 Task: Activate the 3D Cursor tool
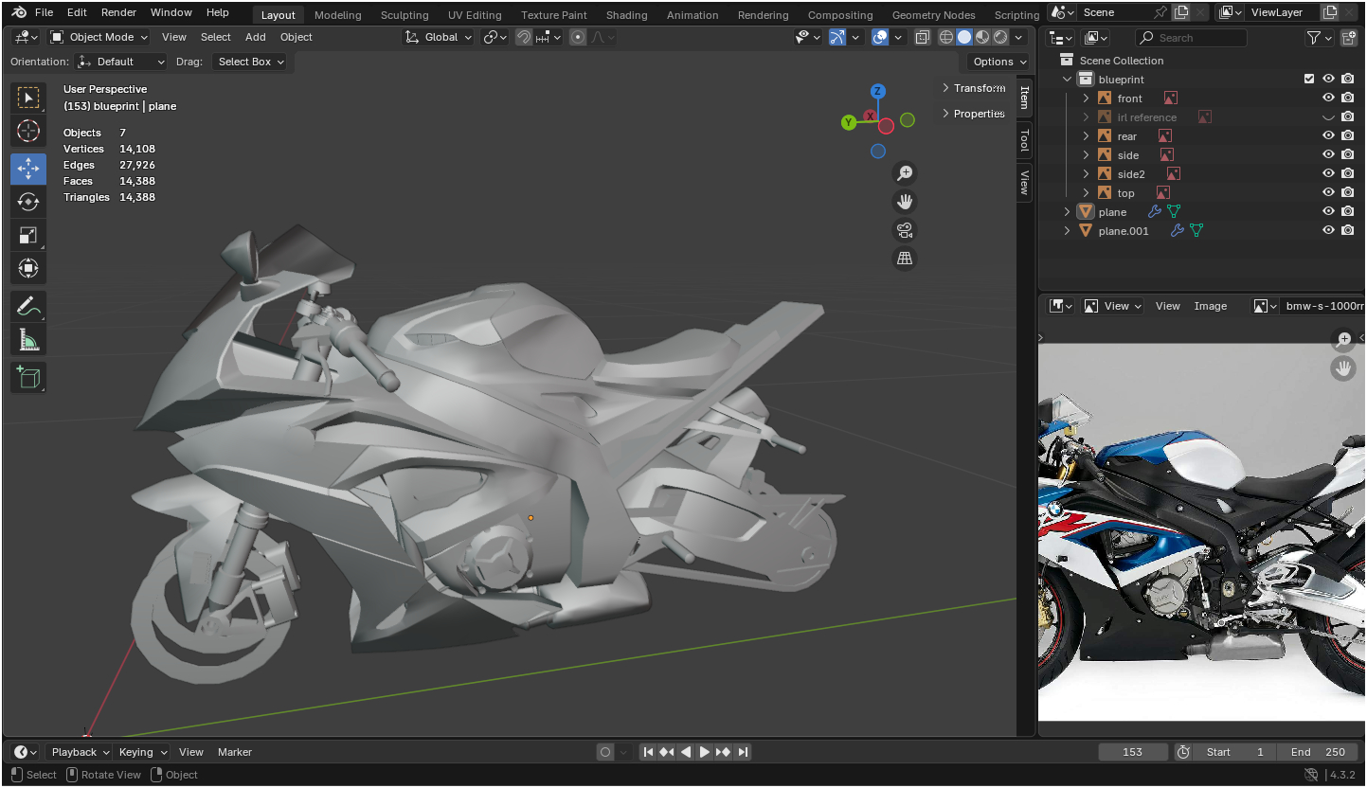pyautogui.click(x=28, y=131)
